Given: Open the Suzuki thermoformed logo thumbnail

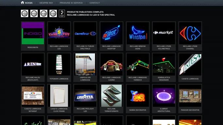Looking at the screenshot, I should (112, 96).
